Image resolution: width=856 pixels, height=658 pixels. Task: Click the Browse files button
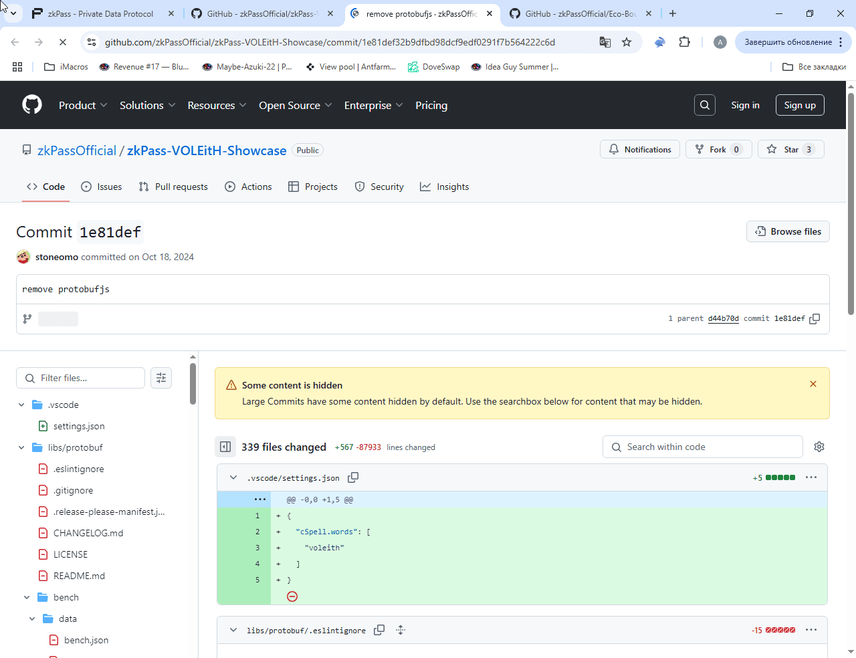(x=788, y=231)
